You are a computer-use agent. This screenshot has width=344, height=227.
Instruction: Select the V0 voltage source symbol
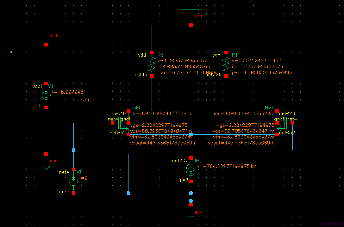click(x=73, y=181)
